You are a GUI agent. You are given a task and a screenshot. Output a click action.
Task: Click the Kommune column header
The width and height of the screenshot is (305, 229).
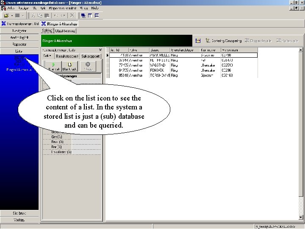click(211, 50)
